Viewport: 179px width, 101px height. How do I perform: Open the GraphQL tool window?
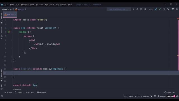coord(19,92)
